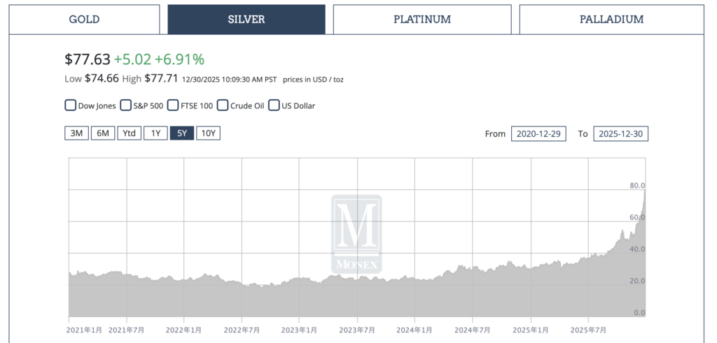Switch to the GOLD tab
This screenshot has height=343, width=717.
coord(83,20)
